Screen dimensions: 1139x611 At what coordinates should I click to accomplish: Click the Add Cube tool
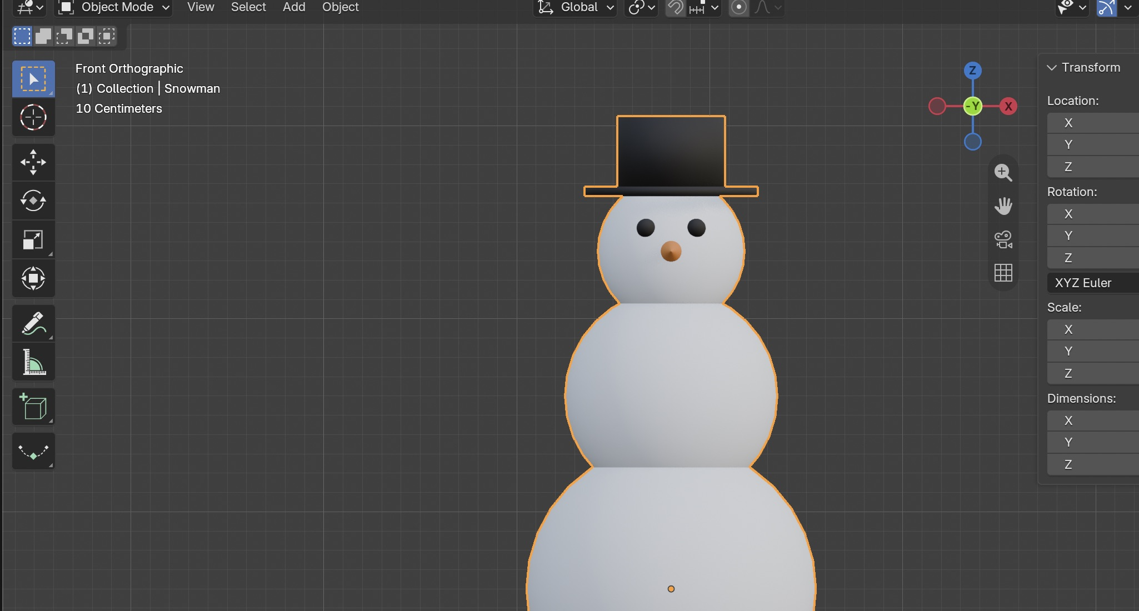tap(33, 407)
